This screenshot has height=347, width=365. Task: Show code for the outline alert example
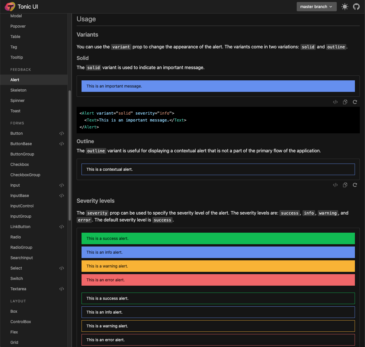click(335, 185)
